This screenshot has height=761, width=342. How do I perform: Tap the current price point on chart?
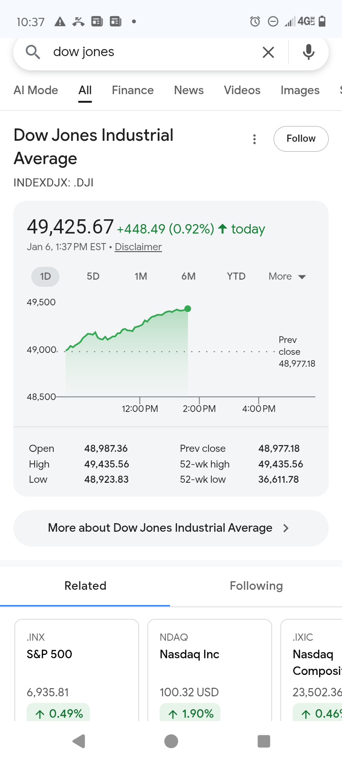(x=188, y=309)
